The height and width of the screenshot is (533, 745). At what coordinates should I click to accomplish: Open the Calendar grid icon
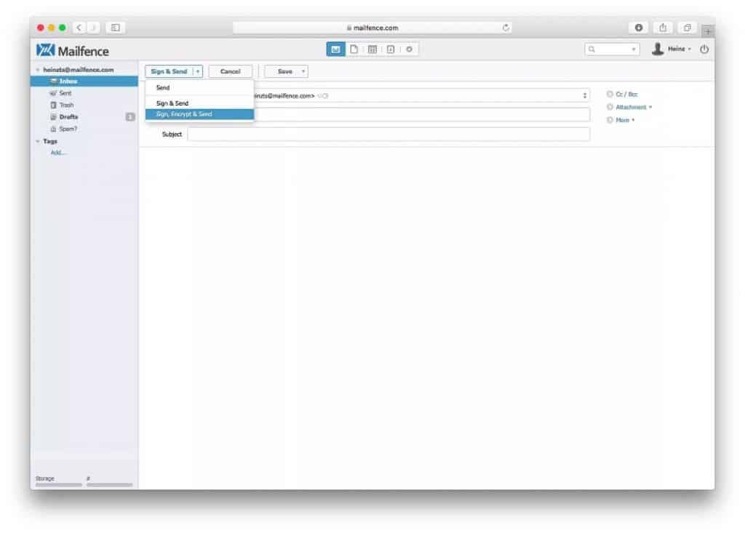372,49
